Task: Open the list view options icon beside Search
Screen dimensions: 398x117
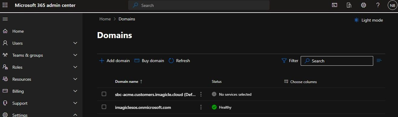Action: [379, 61]
